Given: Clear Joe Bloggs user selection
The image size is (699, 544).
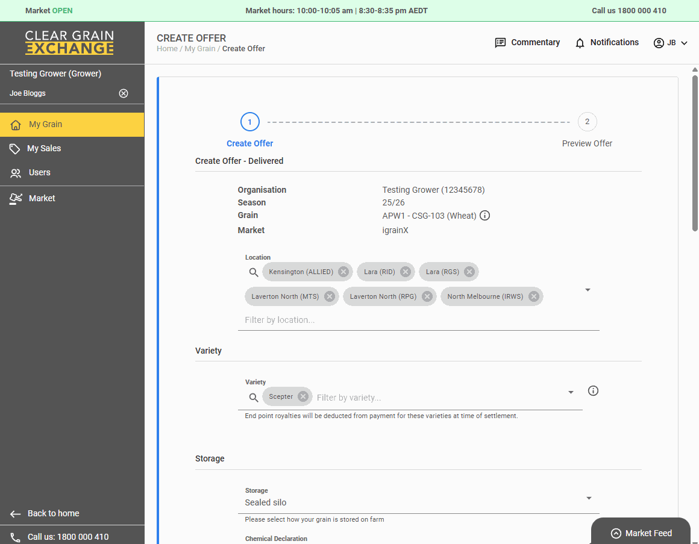Looking at the screenshot, I should [124, 93].
